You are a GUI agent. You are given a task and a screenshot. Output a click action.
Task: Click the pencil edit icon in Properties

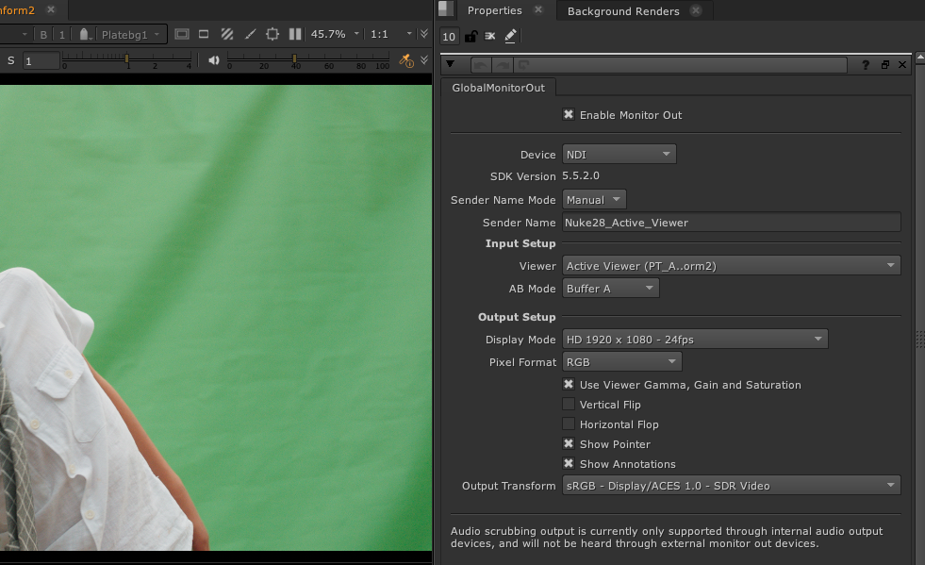click(x=510, y=37)
